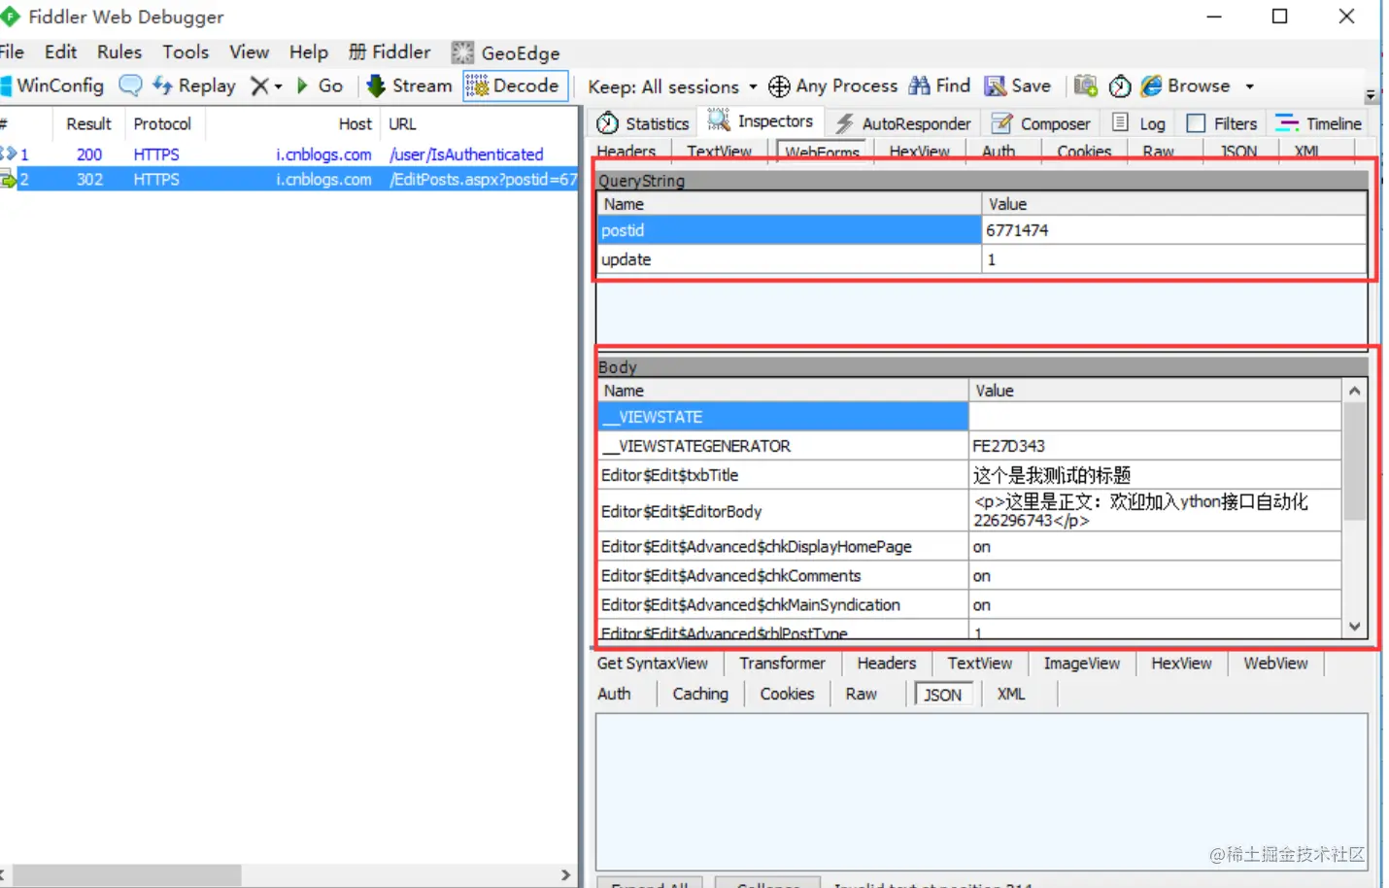Viewport: 1389px width, 888px height.
Task: Select the Editor$Edit$EditorBody row
Action: point(968,511)
